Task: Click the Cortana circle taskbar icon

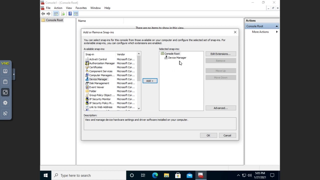Action: pyautogui.click(x=132, y=175)
